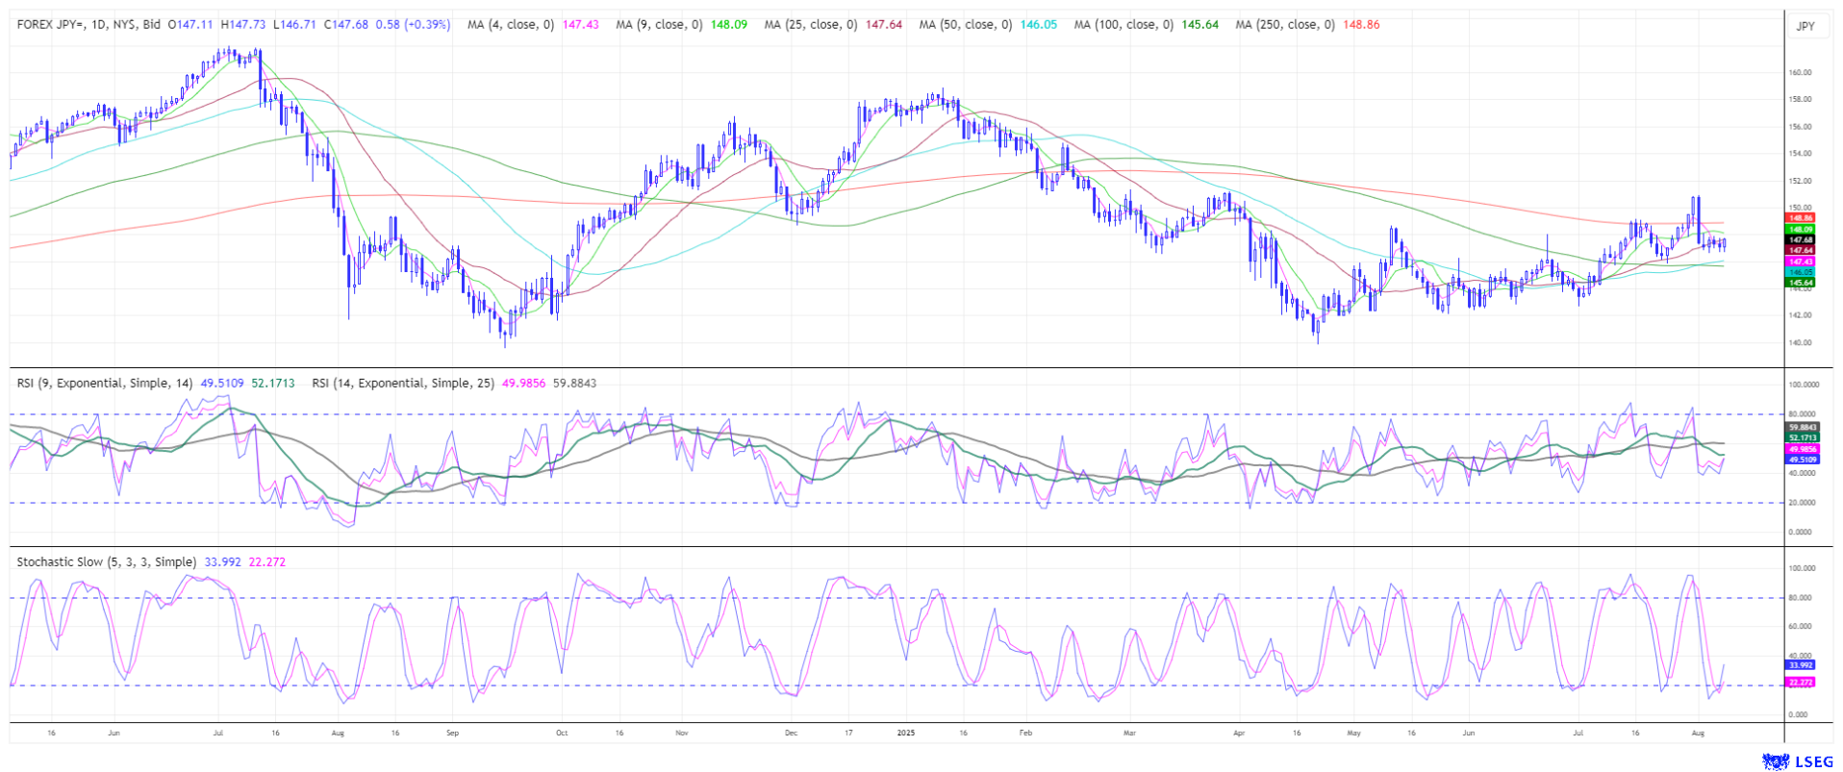Click the dark green 145.64 price tag
The width and height of the screenshot is (1843, 772).
pyautogui.click(x=1800, y=283)
